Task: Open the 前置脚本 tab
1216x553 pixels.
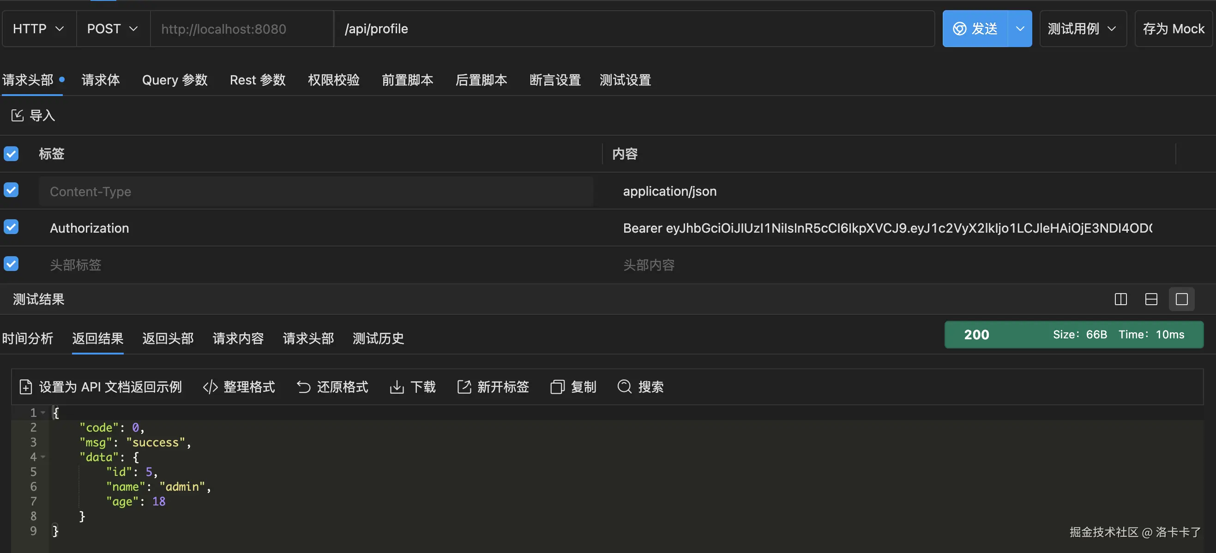Action: pos(407,80)
